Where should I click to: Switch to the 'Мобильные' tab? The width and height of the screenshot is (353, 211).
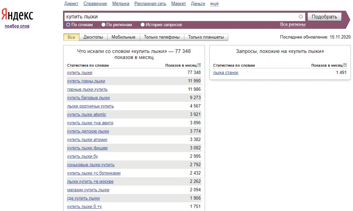click(123, 37)
